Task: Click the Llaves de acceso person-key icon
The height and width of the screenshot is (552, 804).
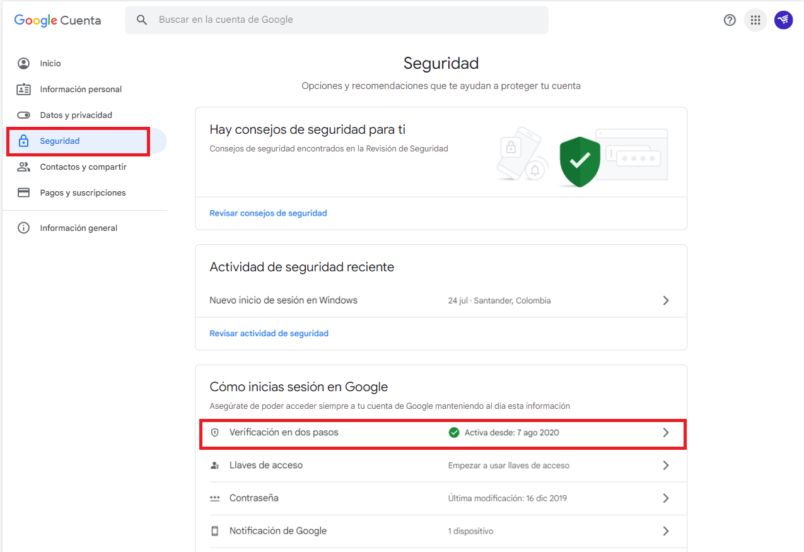Action: 215,466
